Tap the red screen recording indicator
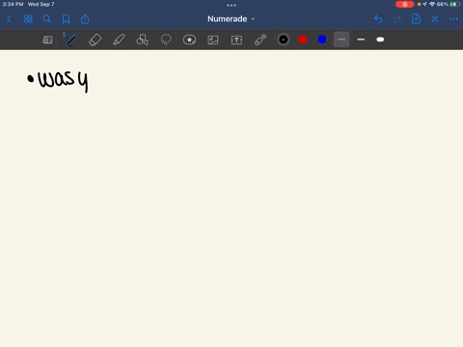Screen dimensions: 463x347 (404, 4)
